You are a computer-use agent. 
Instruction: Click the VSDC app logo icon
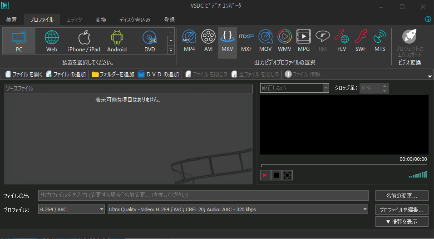pyautogui.click(x=5, y=5)
